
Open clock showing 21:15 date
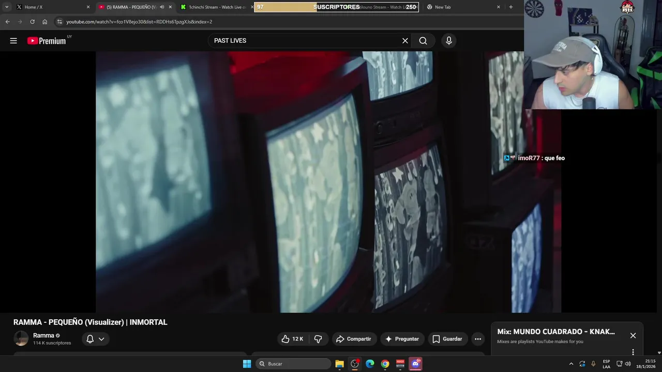[645, 364]
